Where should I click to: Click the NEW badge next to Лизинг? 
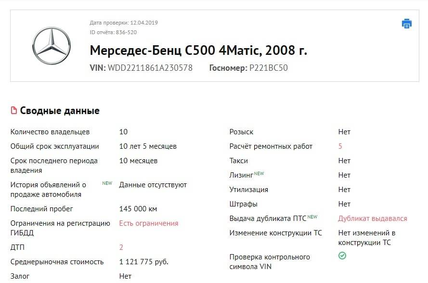259,174
